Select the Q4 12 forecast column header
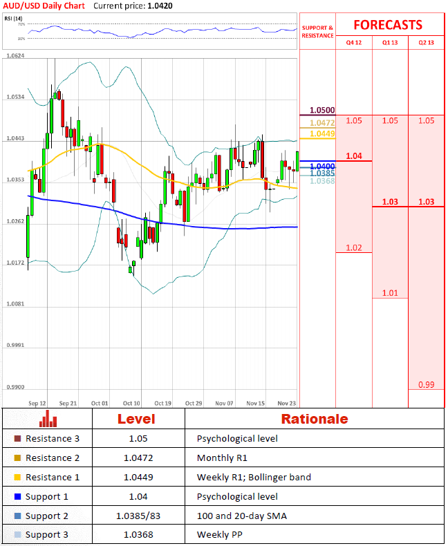Viewport: 448px width, 546px height. (353, 42)
